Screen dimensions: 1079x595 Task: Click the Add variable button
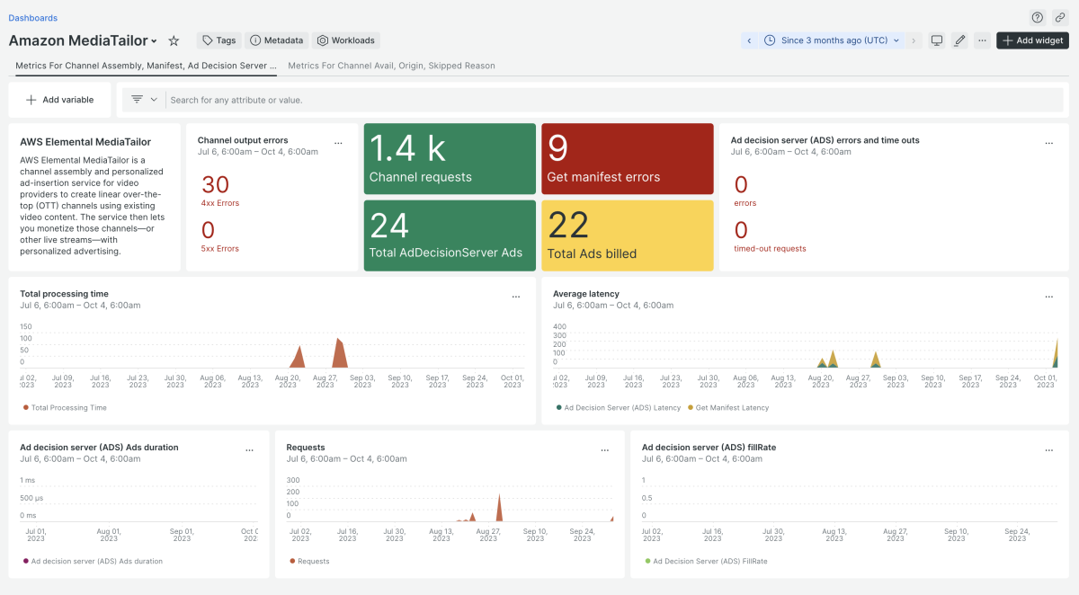(x=59, y=100)
